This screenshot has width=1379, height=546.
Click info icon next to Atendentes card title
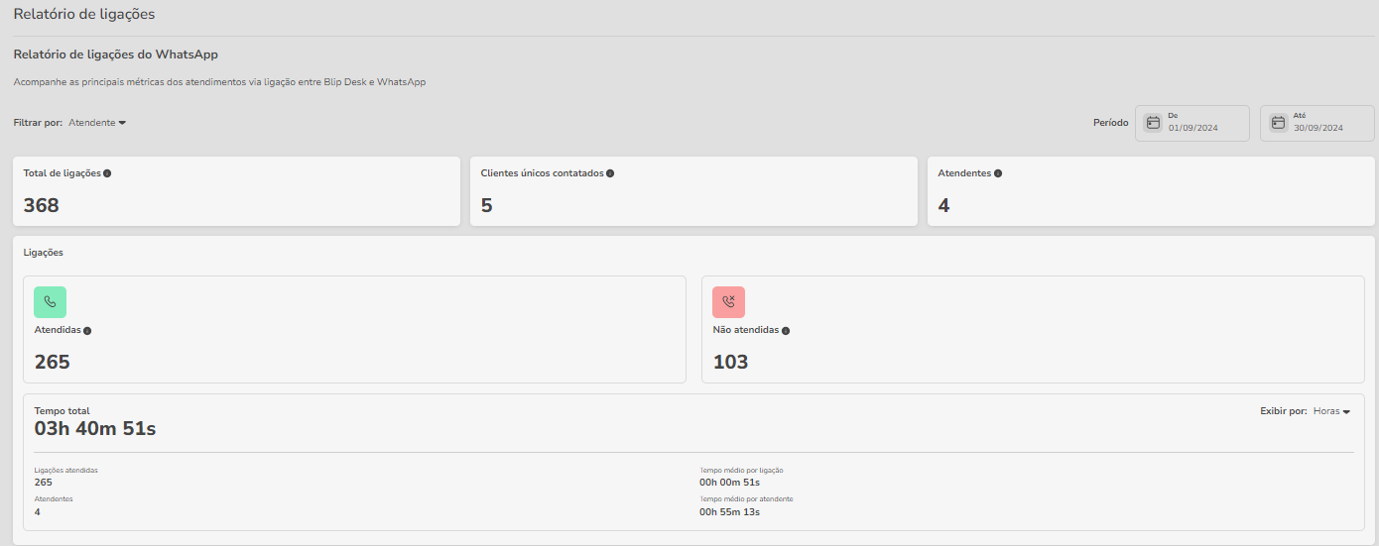998,173
